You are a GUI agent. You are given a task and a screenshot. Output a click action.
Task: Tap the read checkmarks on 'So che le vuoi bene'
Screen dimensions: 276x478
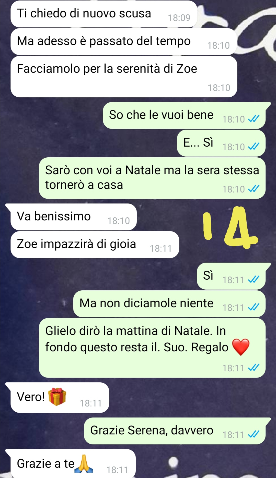tap(254, 119)
